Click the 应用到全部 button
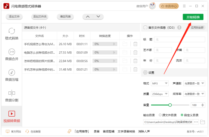This screenshot has width=209, height=137. point(197,28)
